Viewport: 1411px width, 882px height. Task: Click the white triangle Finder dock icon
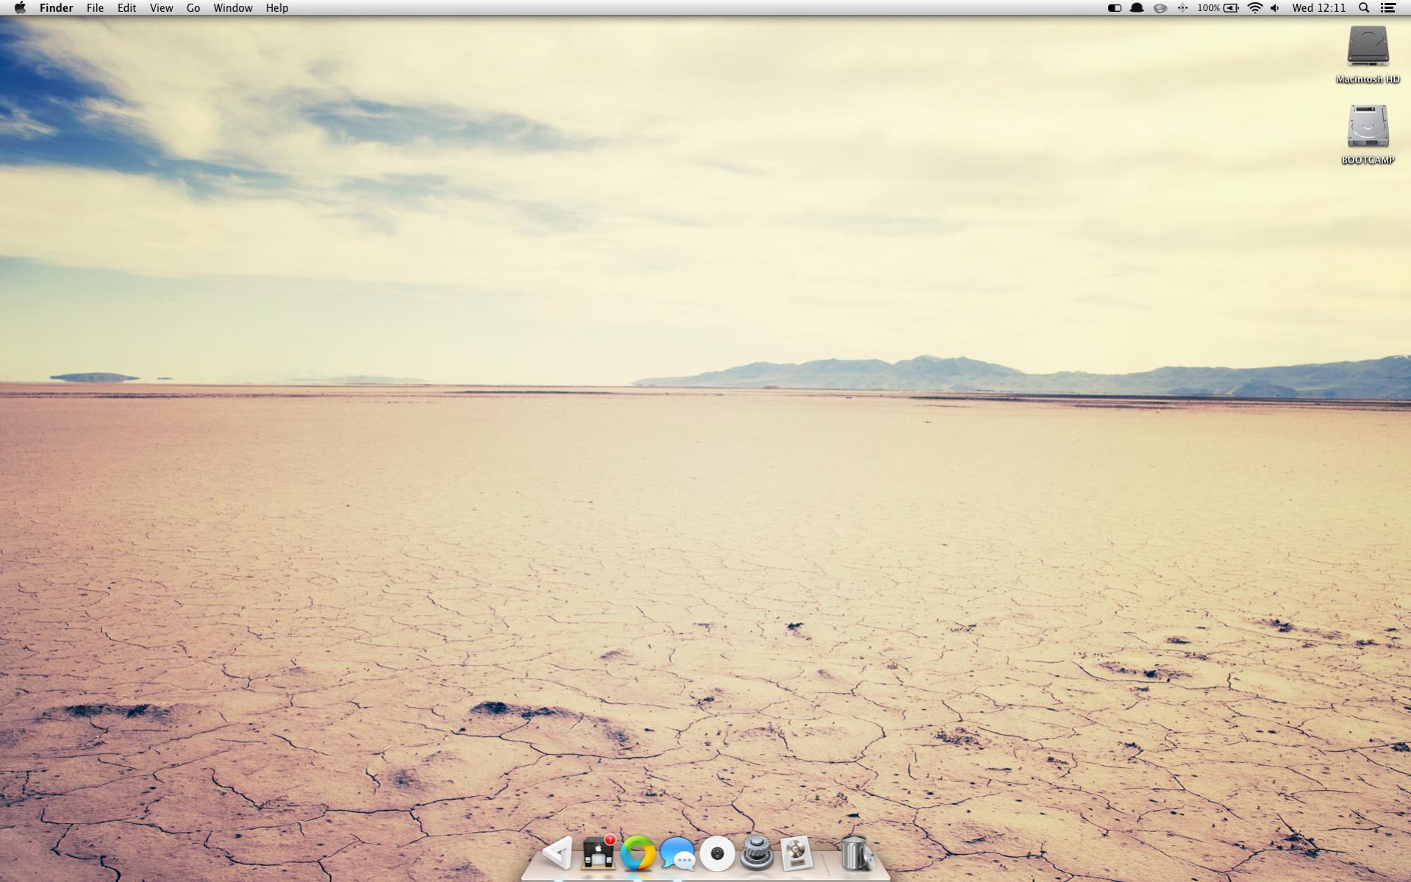point(558,853)
